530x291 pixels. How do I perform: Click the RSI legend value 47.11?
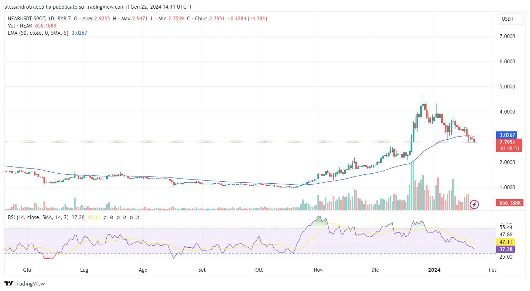(94, 217)
